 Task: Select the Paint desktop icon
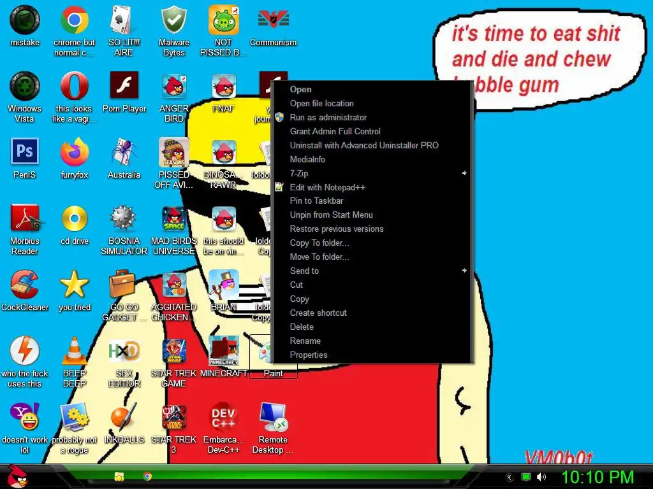point(273,357)
